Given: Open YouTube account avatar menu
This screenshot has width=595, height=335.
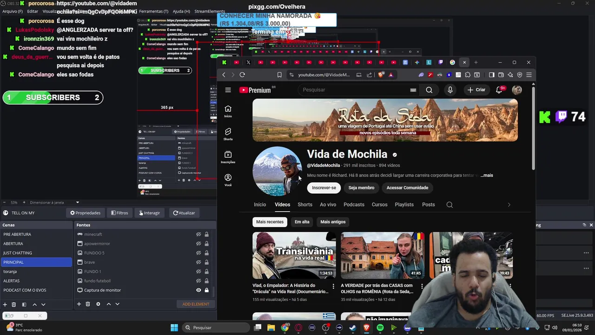Looking at the screenshot, I should [517, 90].
